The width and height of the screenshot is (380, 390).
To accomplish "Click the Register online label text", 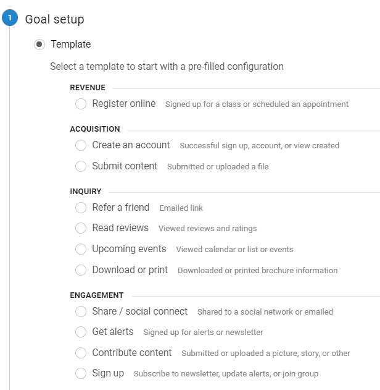I will pyautogui.click(x=124, y=103).
